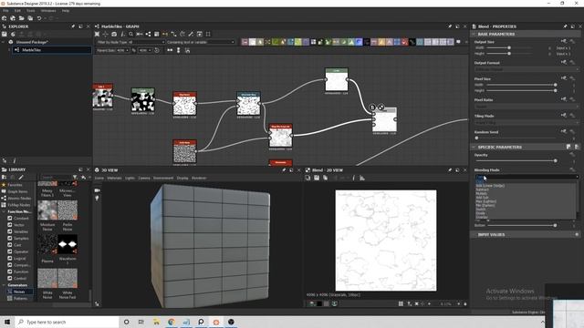This screenshot has height=328, width=584.
Task: Toggle the pin on the Graph panel
Action: click(x=450, y=26)
